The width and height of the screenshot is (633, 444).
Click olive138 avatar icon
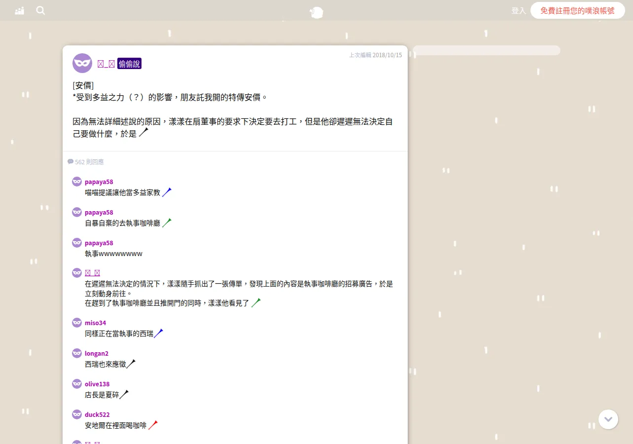click(x=77, y=384)
